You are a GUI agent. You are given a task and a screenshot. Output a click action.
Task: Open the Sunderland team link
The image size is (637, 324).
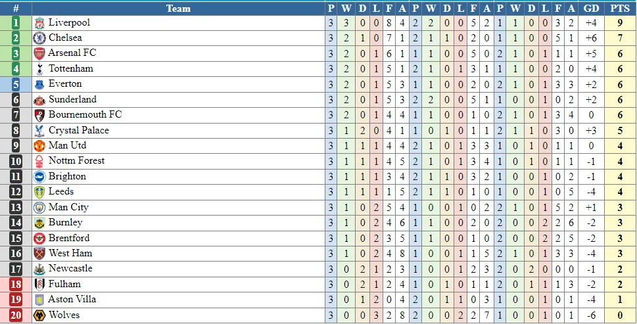click(72, 99)
